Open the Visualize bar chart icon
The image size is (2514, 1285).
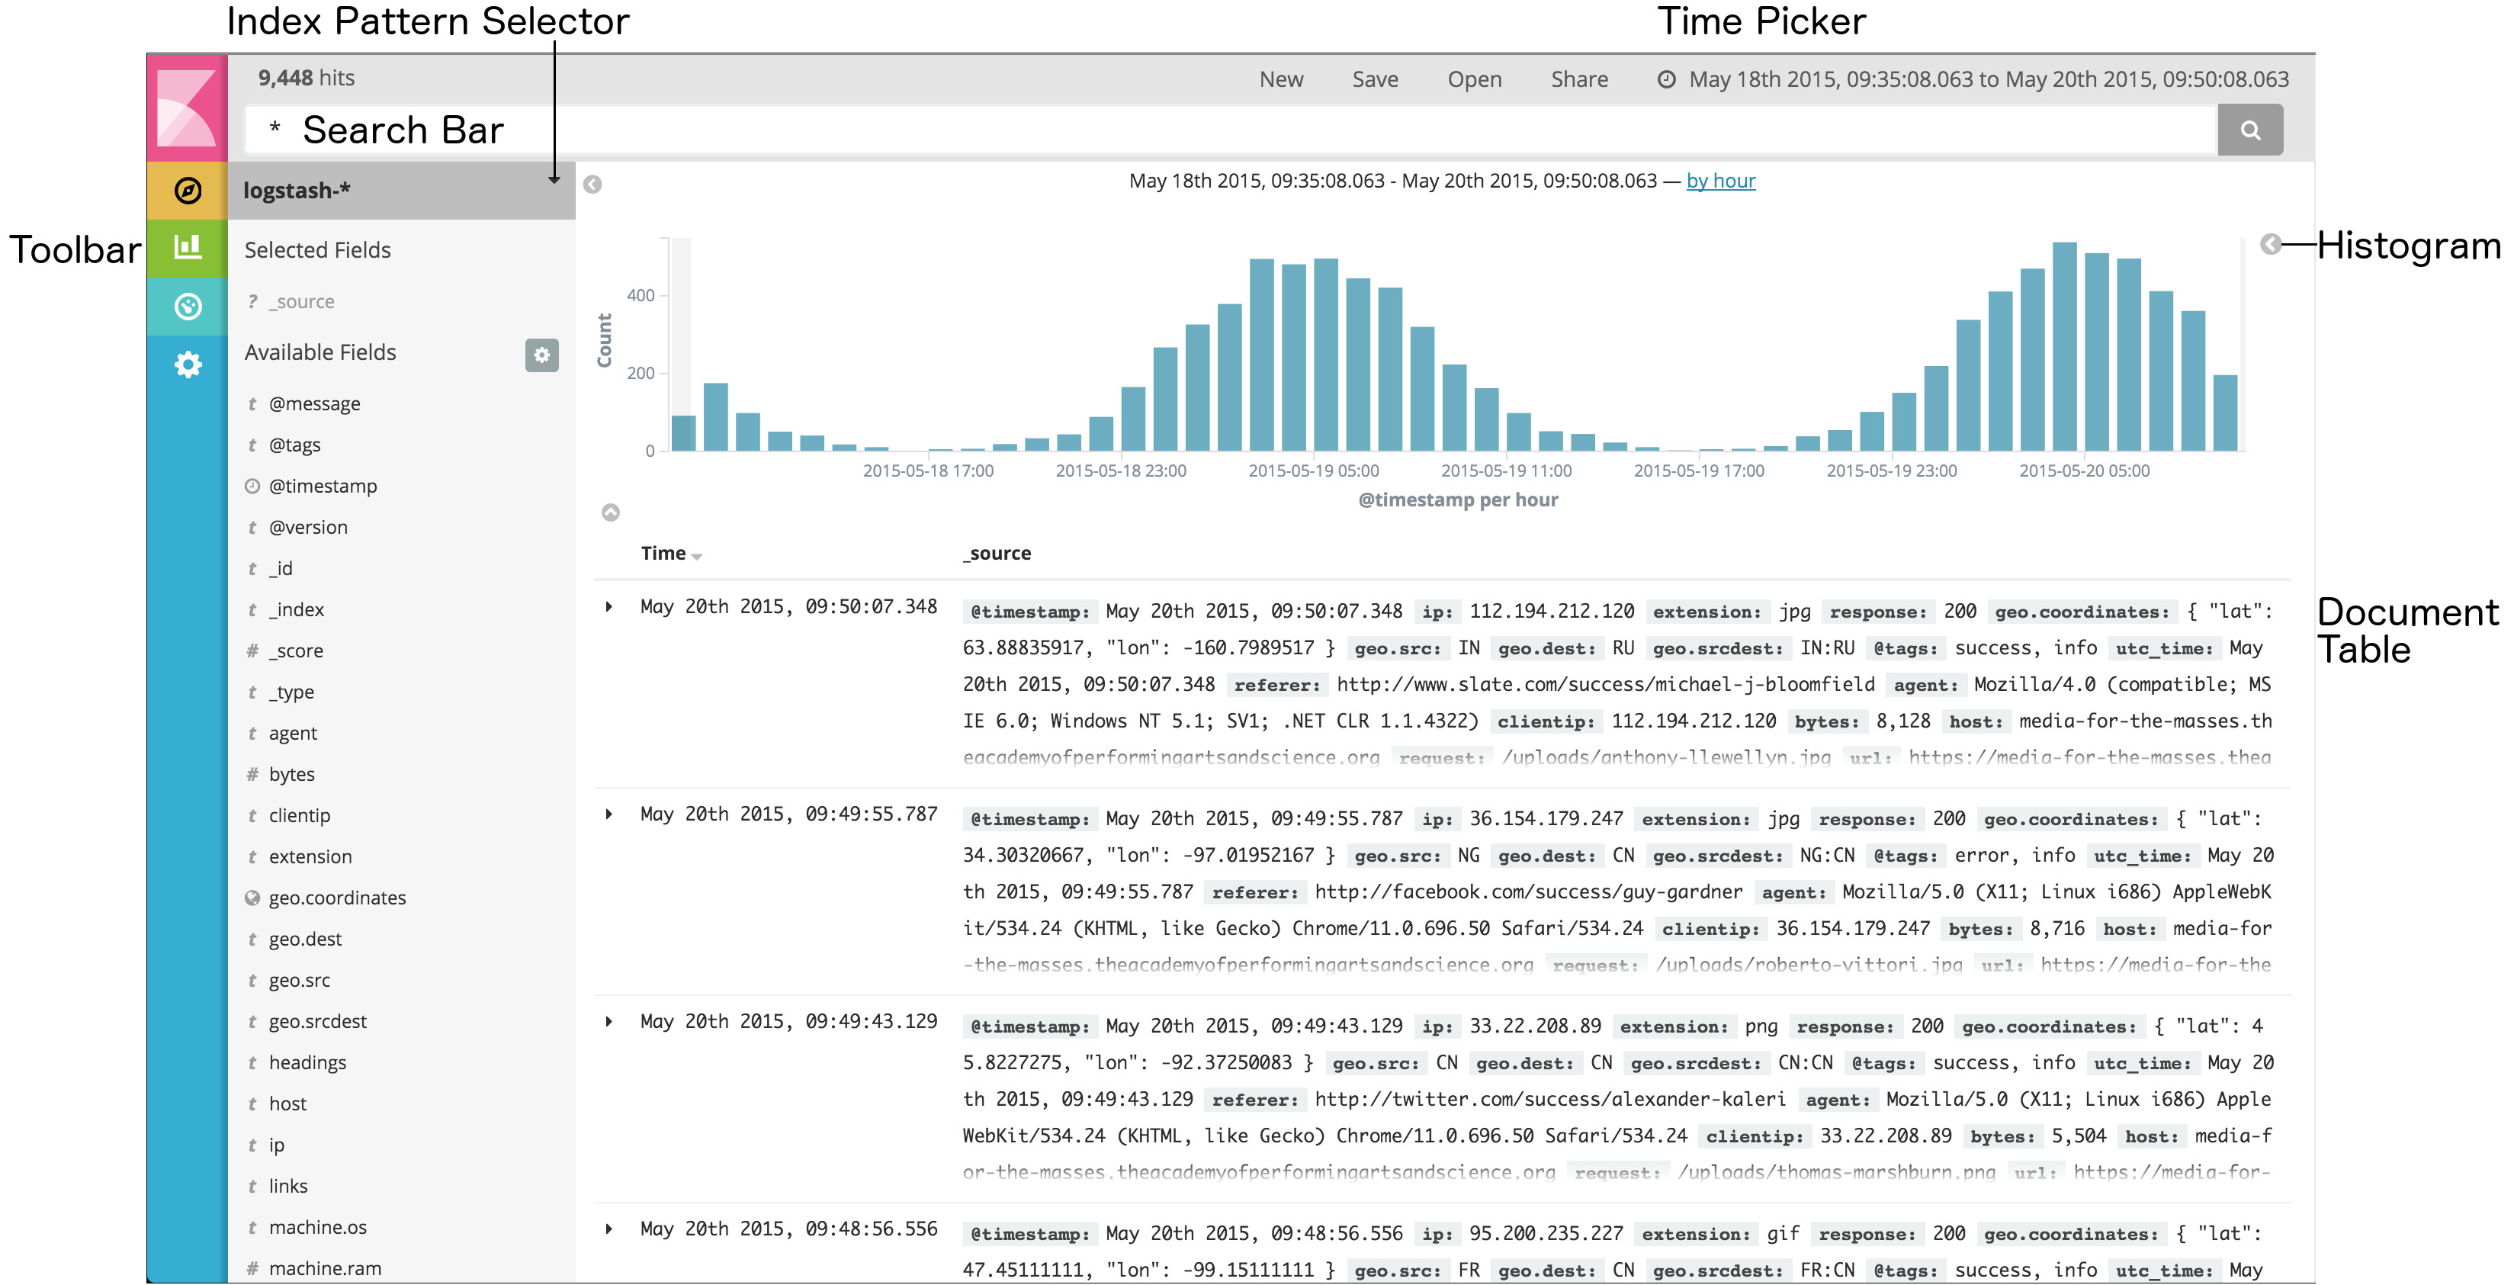[188, 247]
